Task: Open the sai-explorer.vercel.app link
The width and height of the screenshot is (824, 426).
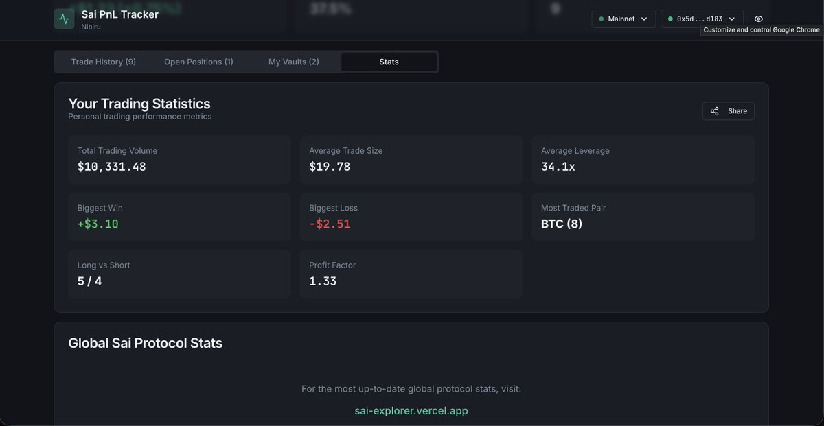Action: (x=411, y=411)
